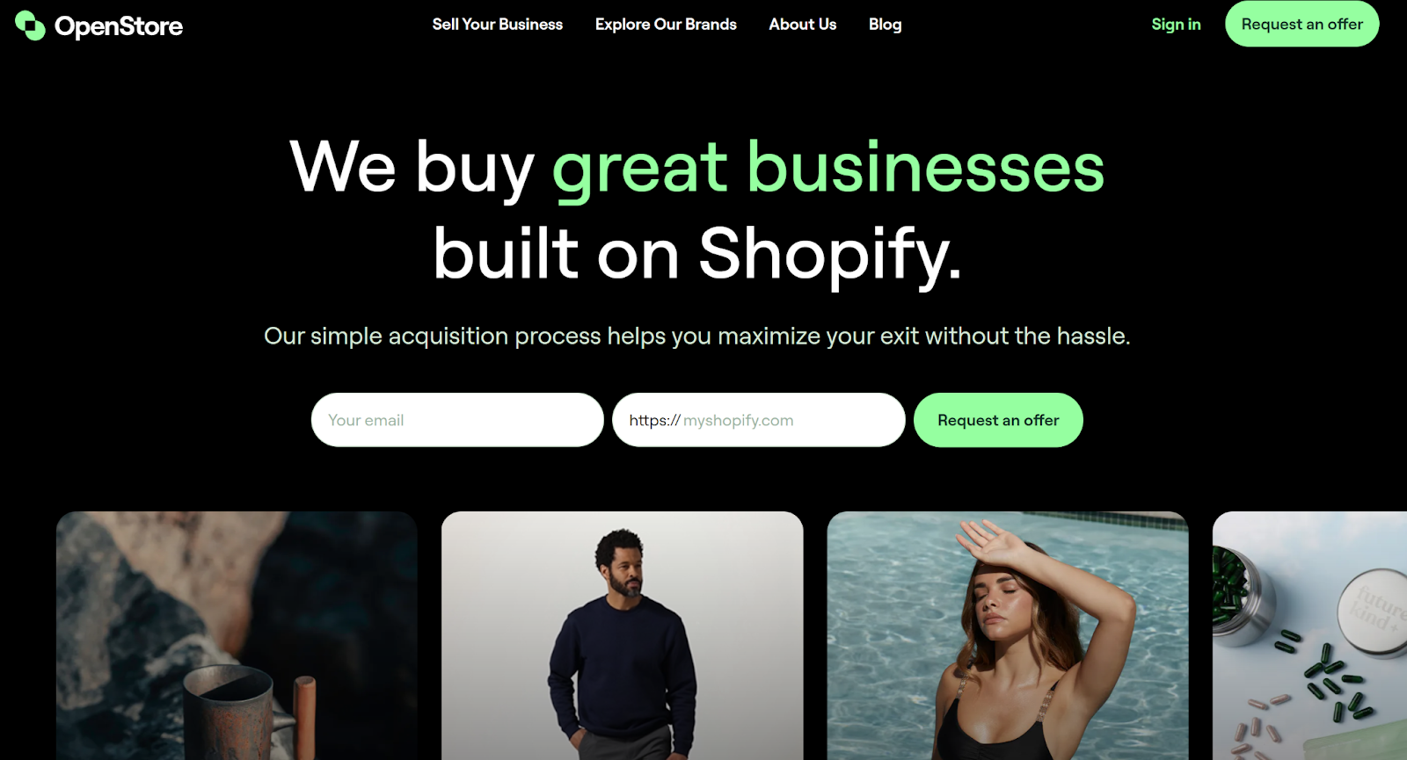
Task: Open the About Us page
Action: click(802, 25)
